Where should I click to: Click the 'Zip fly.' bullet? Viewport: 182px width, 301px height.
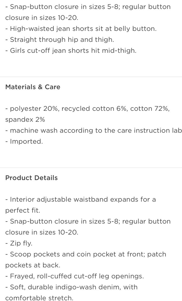pos(19,243)
